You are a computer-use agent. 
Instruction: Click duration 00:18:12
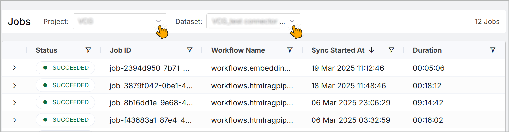tap(427, 86)
